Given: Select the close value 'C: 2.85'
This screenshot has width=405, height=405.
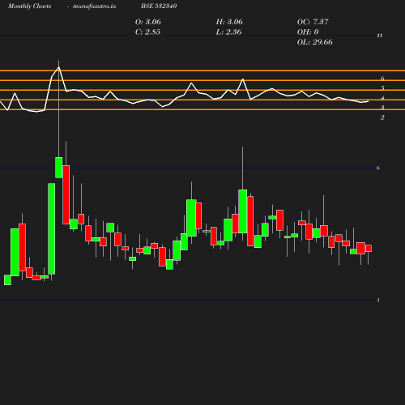Looking at the screenshot, I should 147,32.
